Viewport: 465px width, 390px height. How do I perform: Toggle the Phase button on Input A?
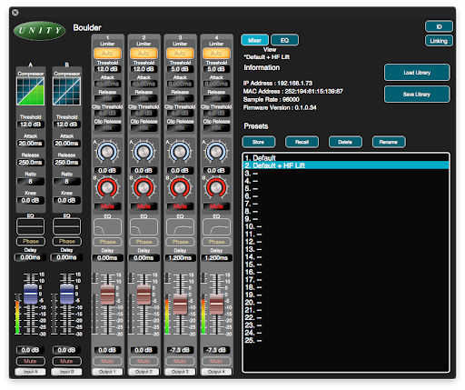[31, 241]
